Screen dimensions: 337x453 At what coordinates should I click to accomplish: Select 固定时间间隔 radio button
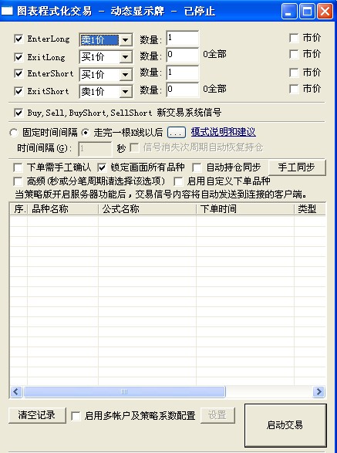[x=14, y=133]
